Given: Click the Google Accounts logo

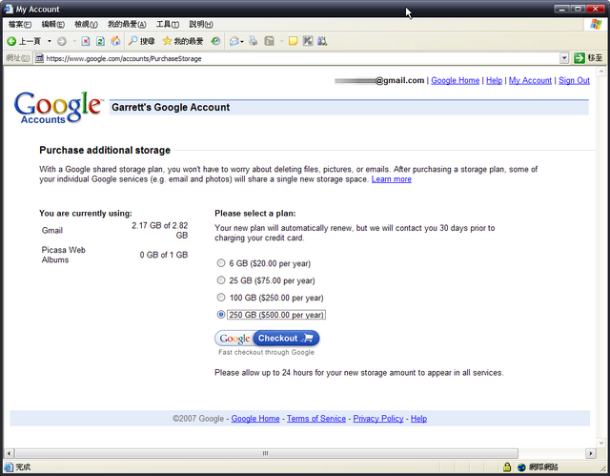Looking at the screenshot, I should 58,107.
